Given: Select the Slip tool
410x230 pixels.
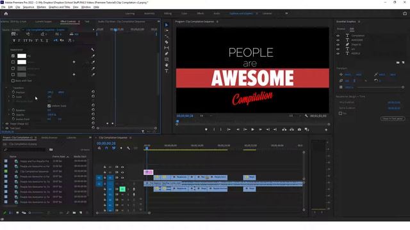Looking at the screenshot, I should tap(167, 48).
